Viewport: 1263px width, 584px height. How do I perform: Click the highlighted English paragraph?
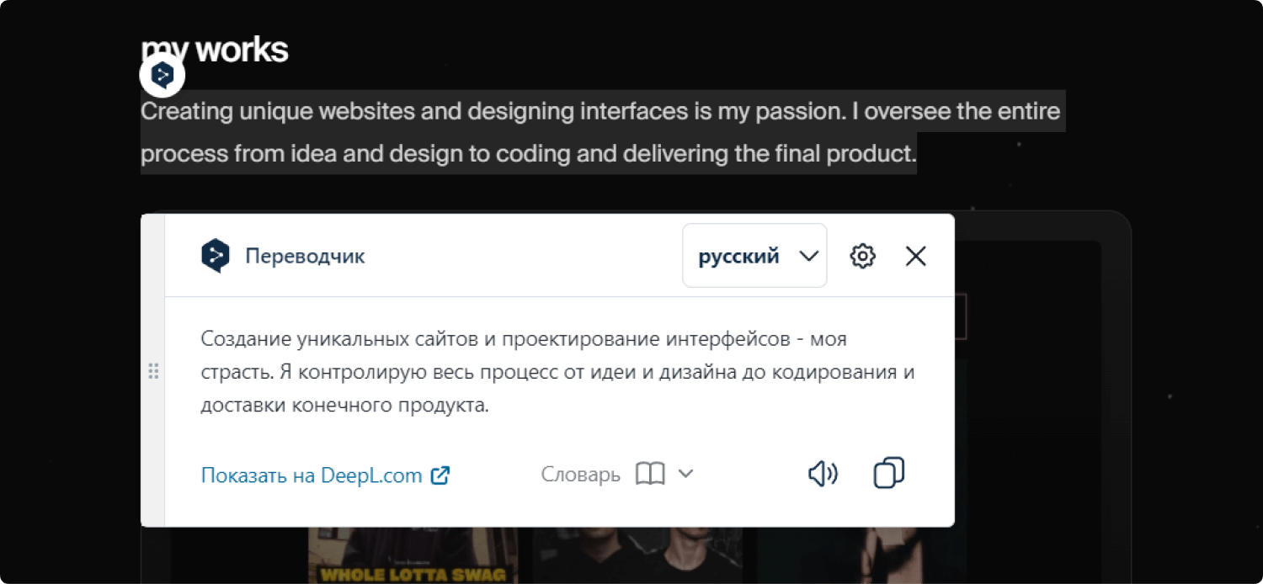click(589, 132)
